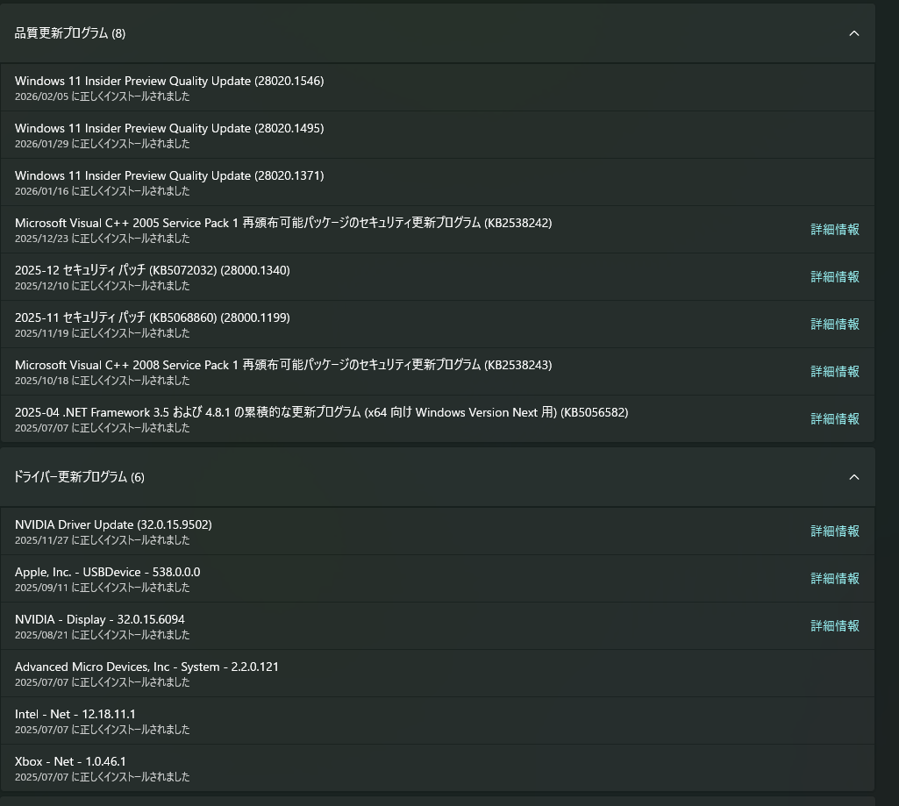899x806 pixels.
Task: Open 詳細情報 for Apple USBDevice 538.0.0.0 driver
Action: point(835,579)
